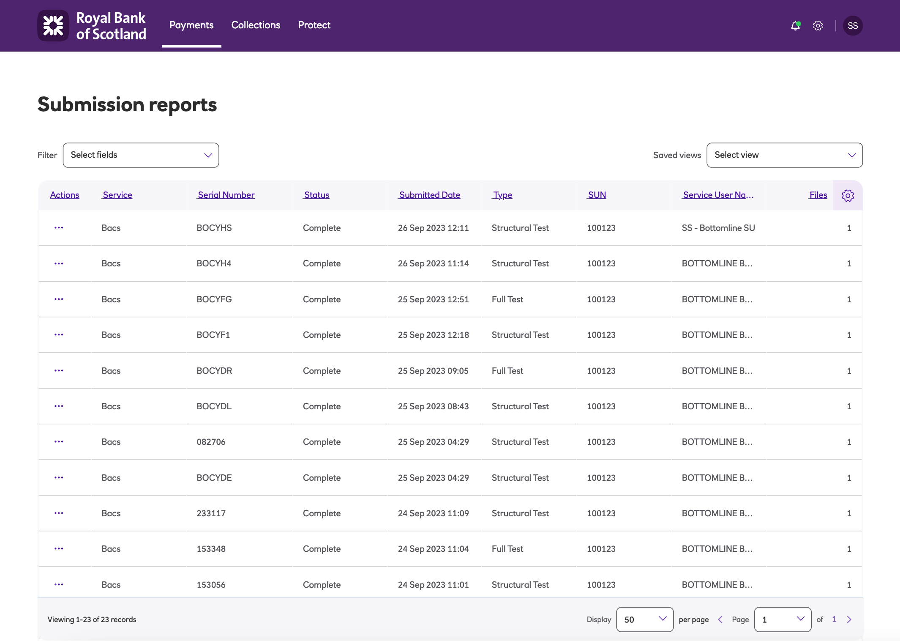Expand the Select fields filter dropdown
900x641 pixels.
click(141, 155)
